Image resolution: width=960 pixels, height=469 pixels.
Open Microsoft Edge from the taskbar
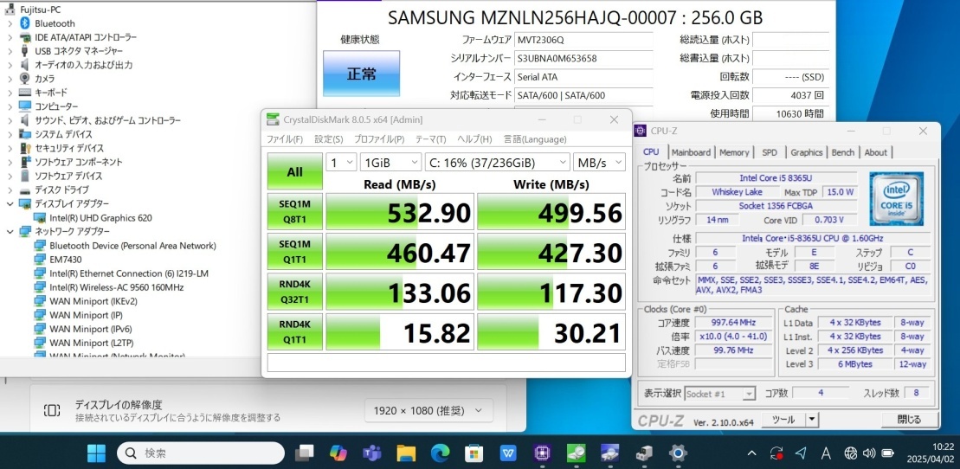pos(440,453)
